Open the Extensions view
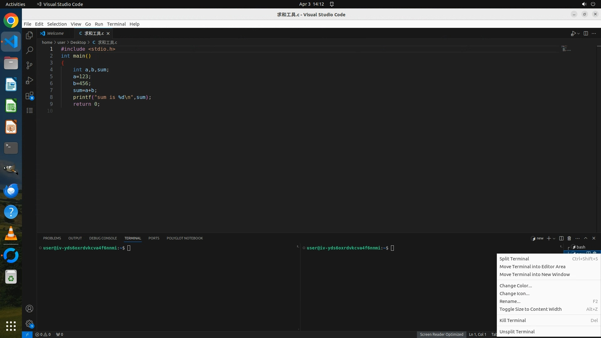601x338 pixels. coord(29,96)
